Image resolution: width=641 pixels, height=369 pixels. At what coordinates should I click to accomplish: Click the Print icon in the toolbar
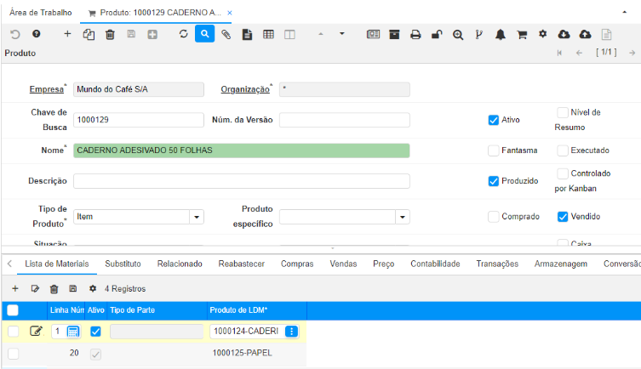[415, 34]
